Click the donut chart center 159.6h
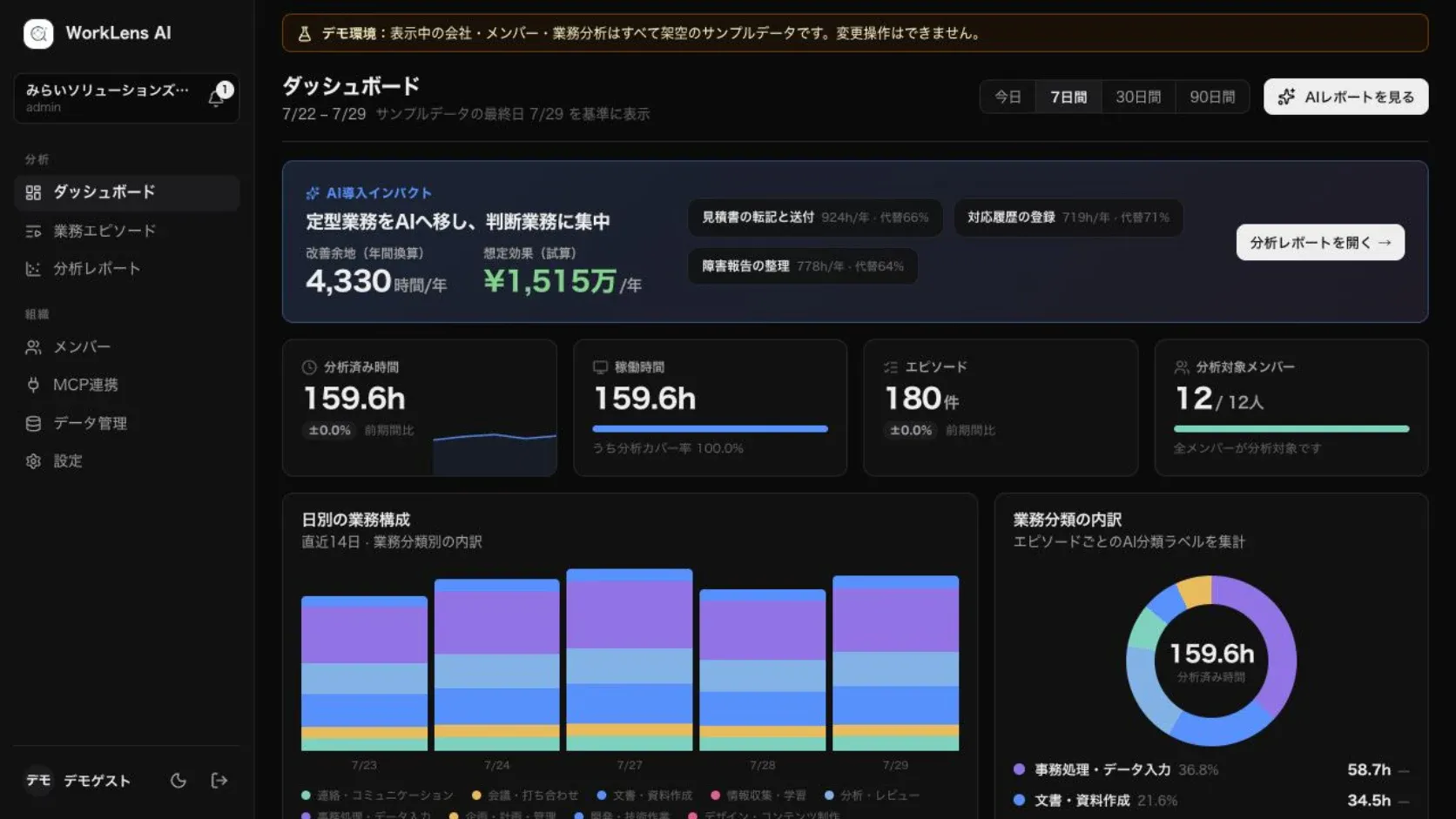This screenshot has height=819, width=1456. pyautogui.click(x=1211, y=654)
